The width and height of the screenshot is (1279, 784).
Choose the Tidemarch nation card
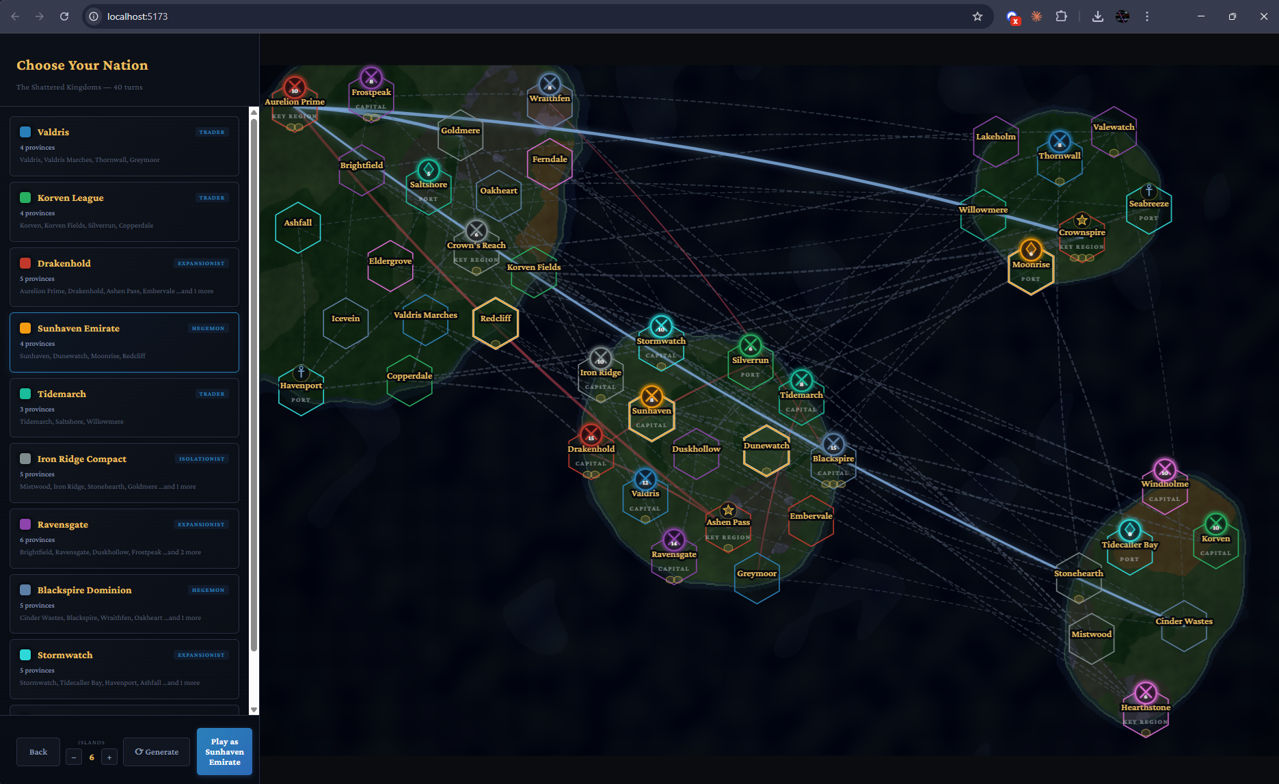124,408
